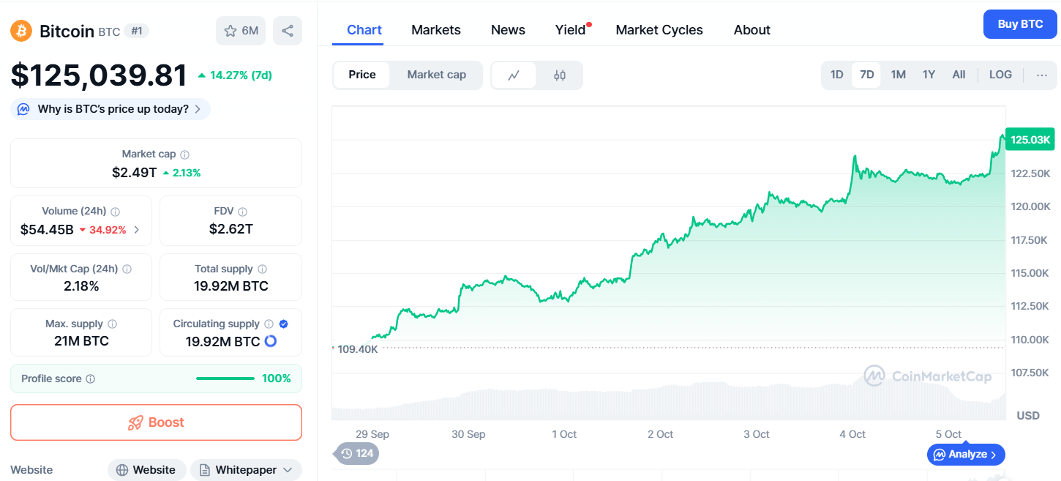Click the globe icon on Website chip
Viewport: 1061px width, 481px height.
click(x=122, y=470)
